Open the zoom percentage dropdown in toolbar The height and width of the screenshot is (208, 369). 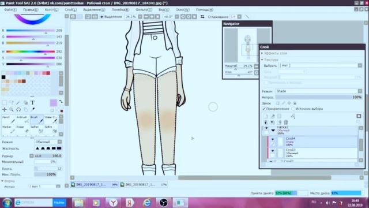[x=140, y=17]
